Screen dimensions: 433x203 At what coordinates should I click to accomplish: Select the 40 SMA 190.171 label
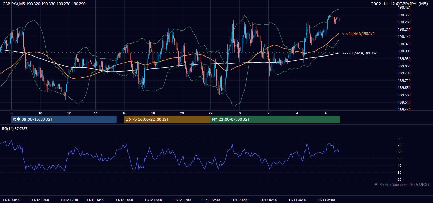[358, 34]
